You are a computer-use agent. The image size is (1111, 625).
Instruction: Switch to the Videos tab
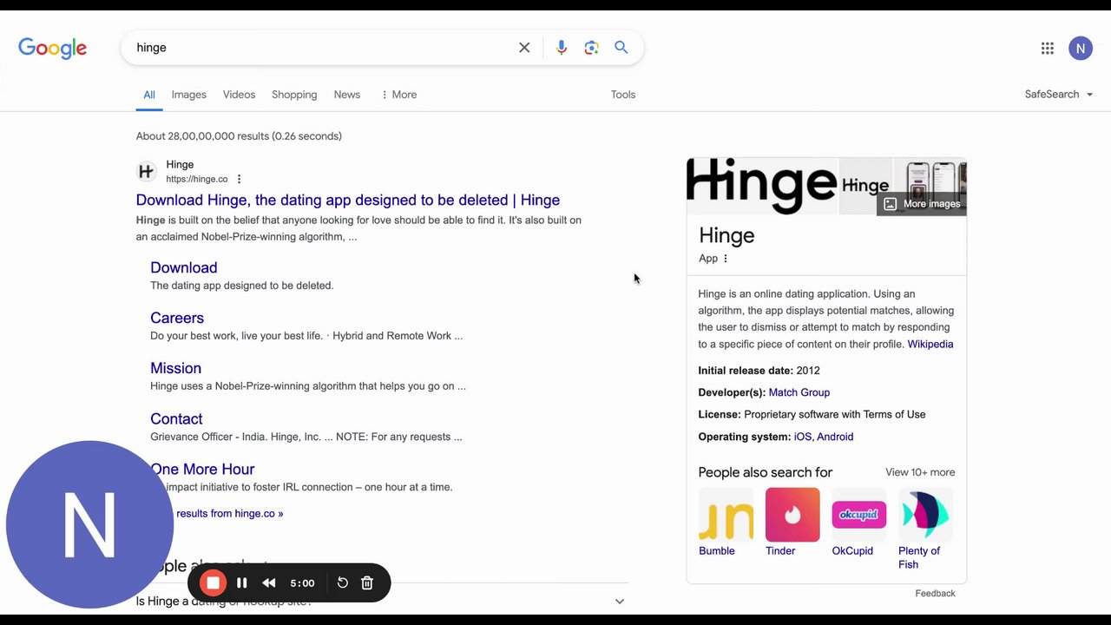point(239,95)
